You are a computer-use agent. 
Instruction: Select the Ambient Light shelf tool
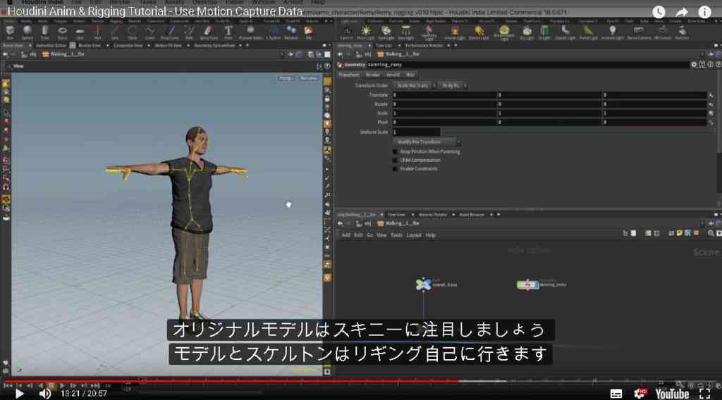[x=612, y=32]
